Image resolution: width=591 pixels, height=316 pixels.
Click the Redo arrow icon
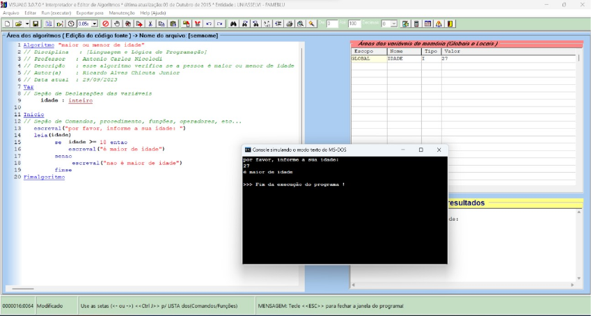219,24
